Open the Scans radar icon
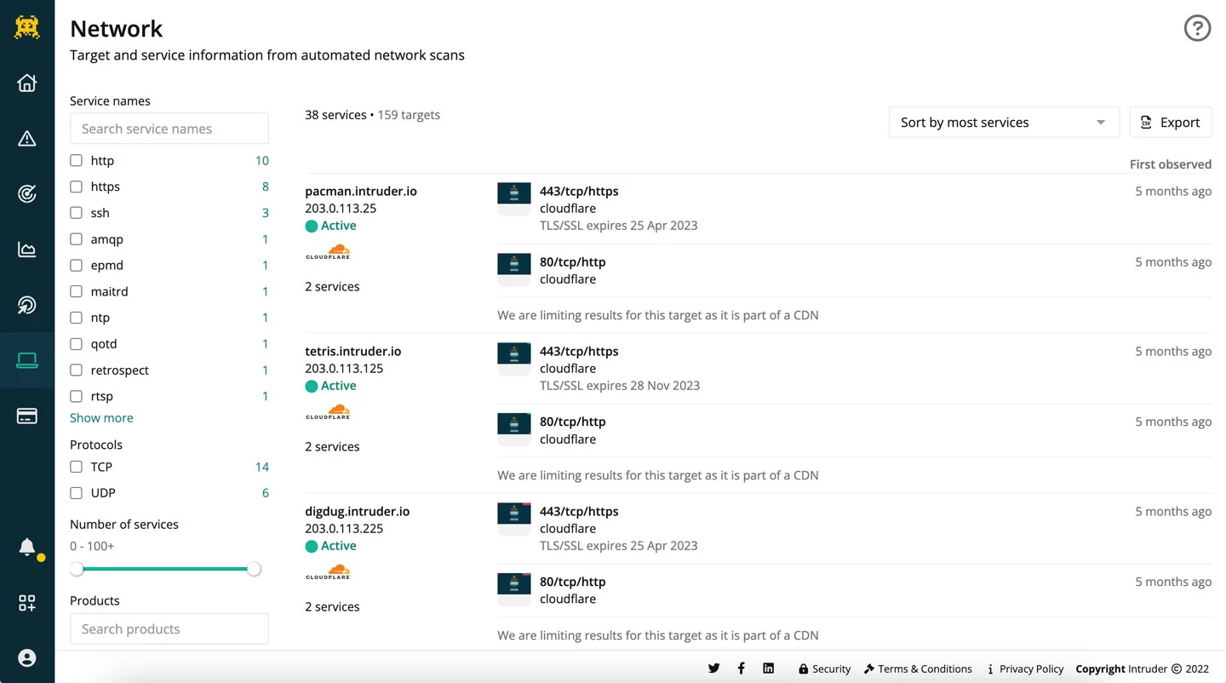This screenshot has height=683, width=1226. click(27, 305)
